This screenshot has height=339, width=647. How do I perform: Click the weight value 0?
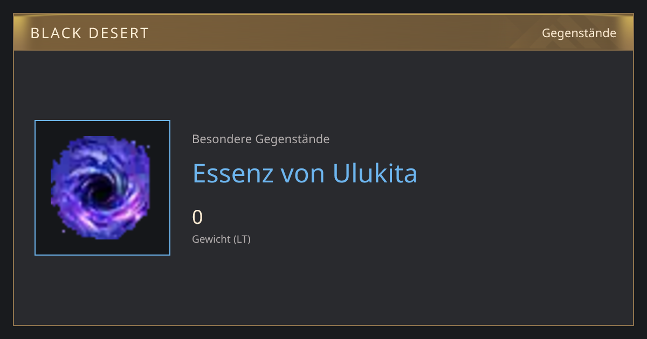click(x=197, y=217)
